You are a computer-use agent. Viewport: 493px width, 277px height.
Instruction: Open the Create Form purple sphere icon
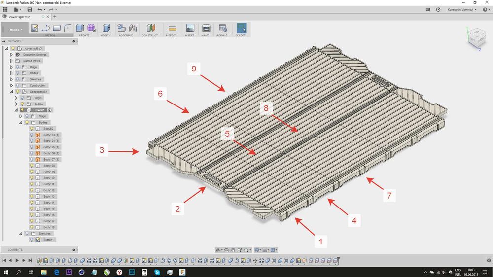pyautogui.click(x=91, y=28)
